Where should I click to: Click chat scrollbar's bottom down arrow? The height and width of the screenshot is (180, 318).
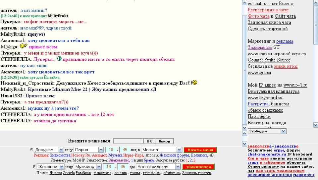245,128
